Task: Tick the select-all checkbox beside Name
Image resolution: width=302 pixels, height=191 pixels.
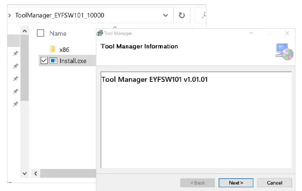Action: point(40,33)
